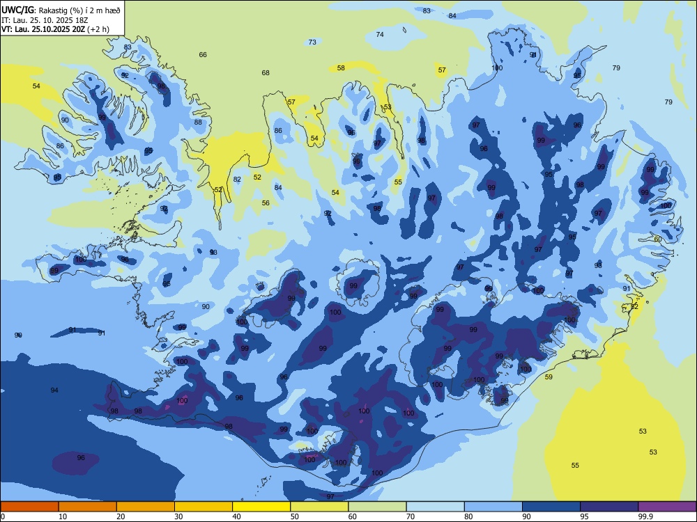Click the legend scale label '50'
The height and width of the screenshot is (522, 697).
[x=295, y=516]
